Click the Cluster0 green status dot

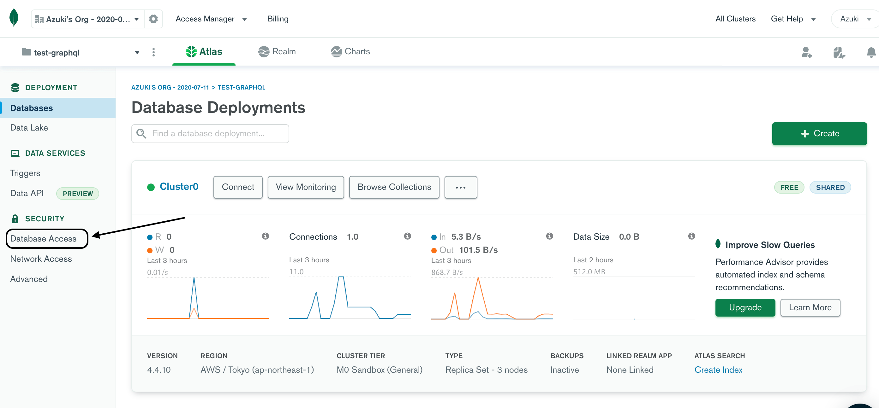(x=151, y=187)
